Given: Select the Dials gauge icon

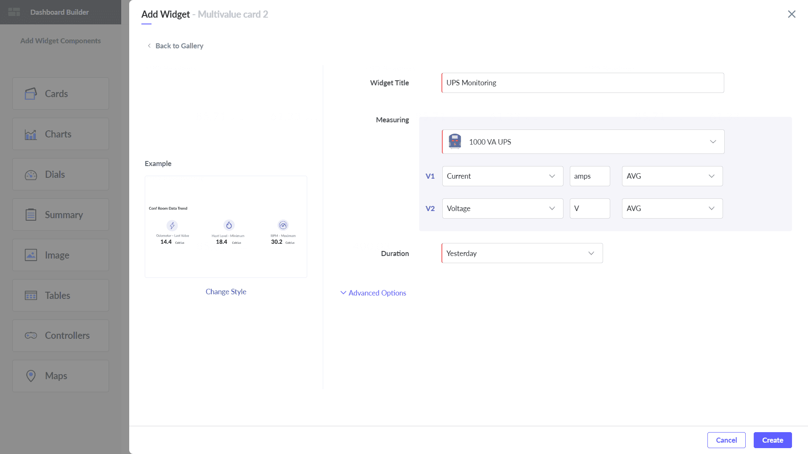Looking at the screenshot, I should point(31,175).
